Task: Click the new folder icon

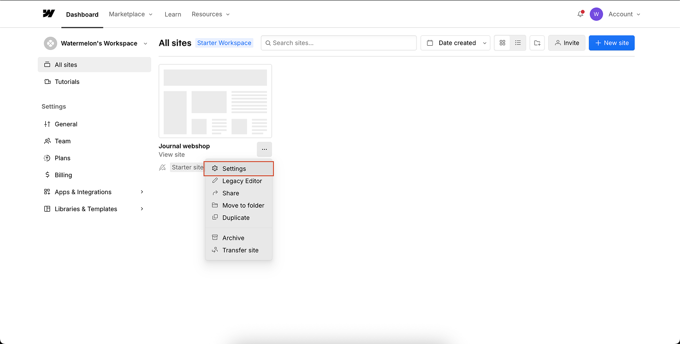Action: 537,43
